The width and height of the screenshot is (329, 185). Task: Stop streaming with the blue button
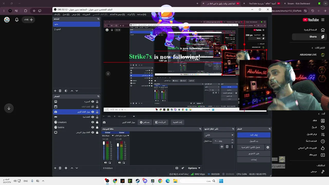coord(254,135)
